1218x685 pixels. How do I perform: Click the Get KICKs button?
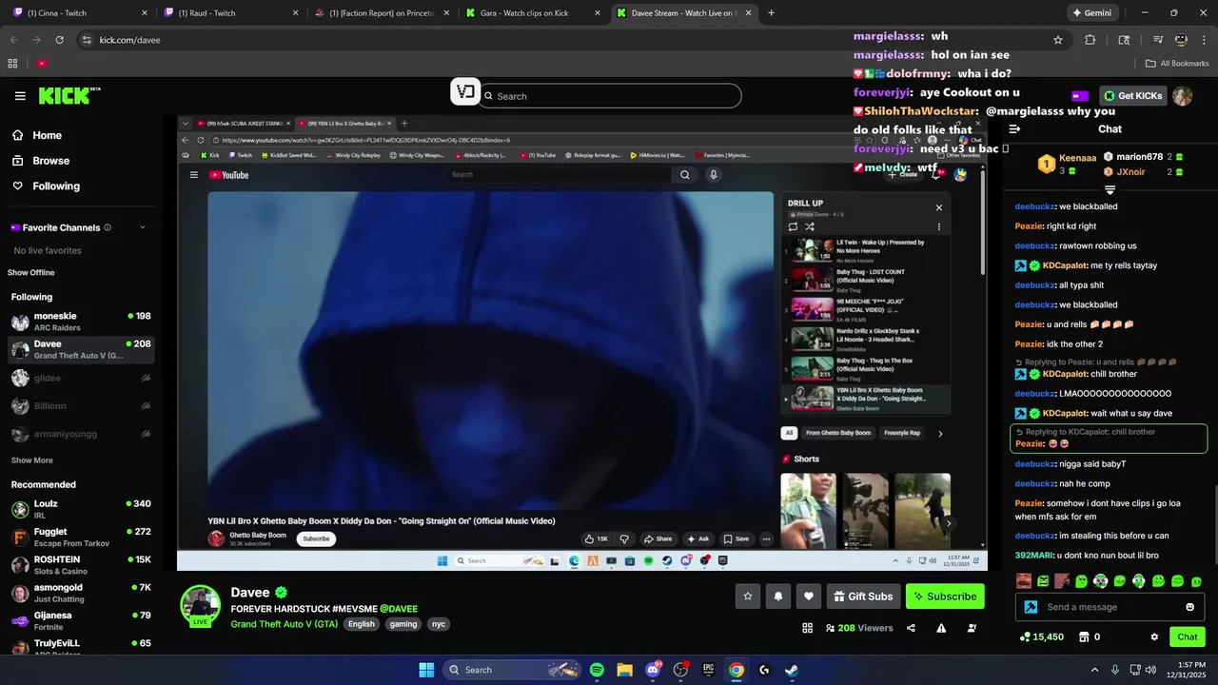[x=1133, y=96]
